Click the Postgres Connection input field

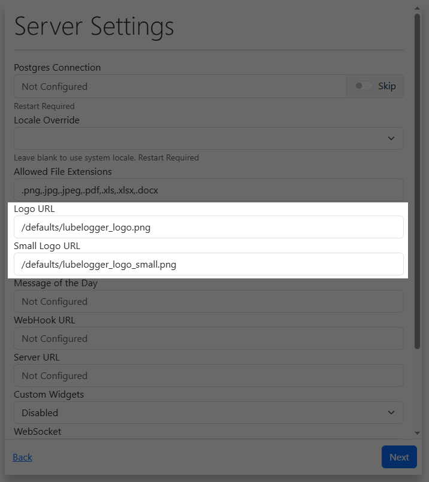(180, 86)
